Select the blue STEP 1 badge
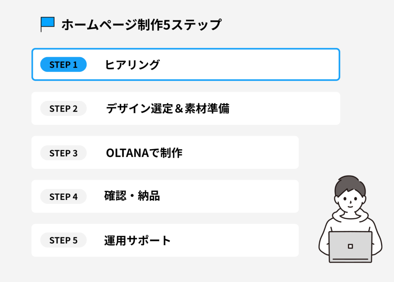Image resolution: width=394 pixels, height=282 pixels. coord(63,65)
